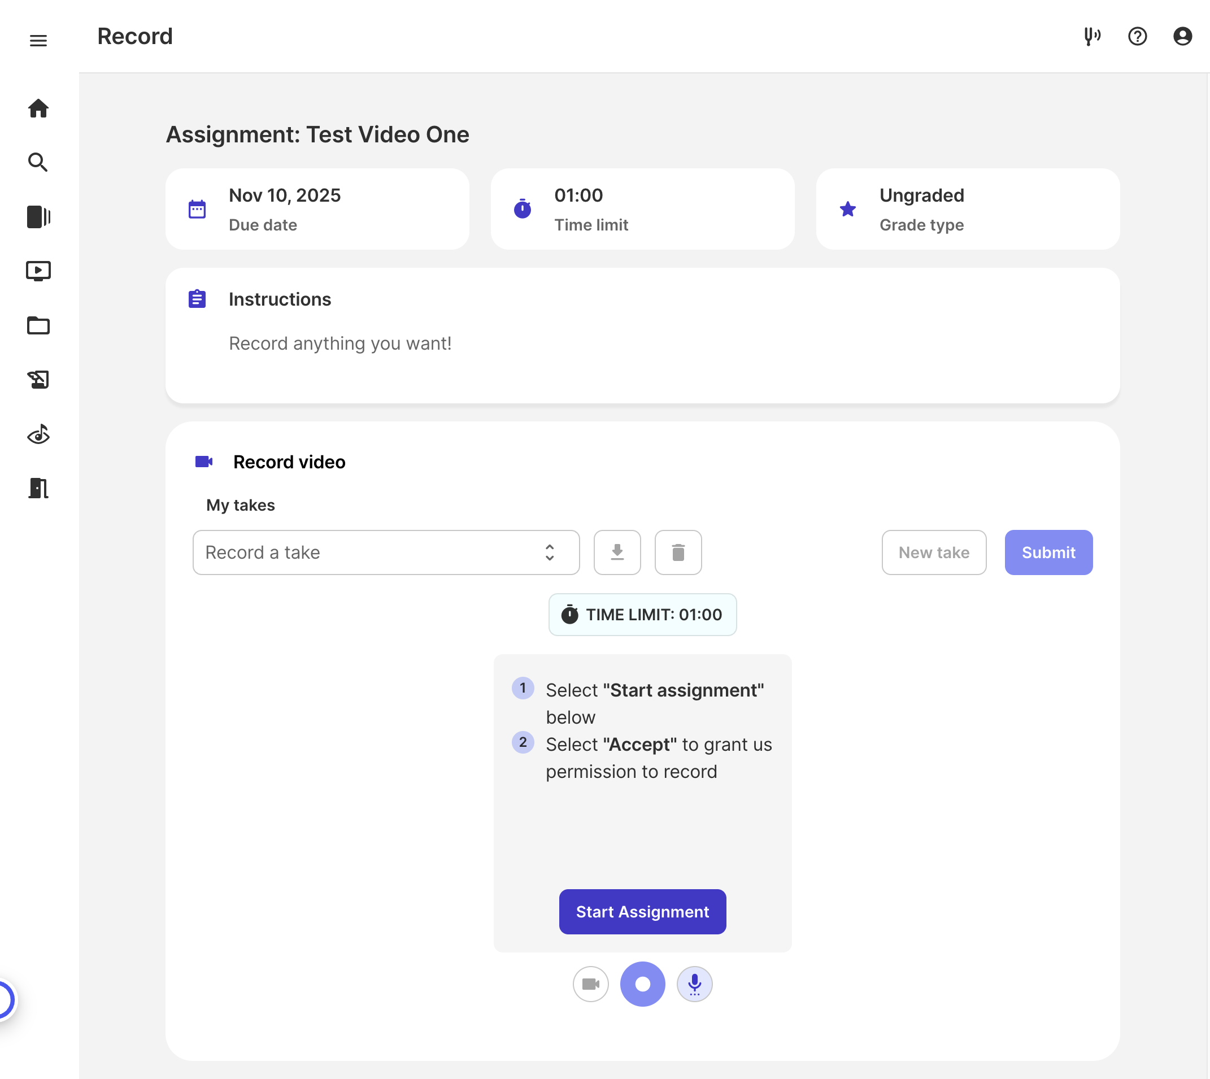The width and height of the screenshot is (1210, 1079).
Task: Click the Submit button
Action: coord(1047,552)
